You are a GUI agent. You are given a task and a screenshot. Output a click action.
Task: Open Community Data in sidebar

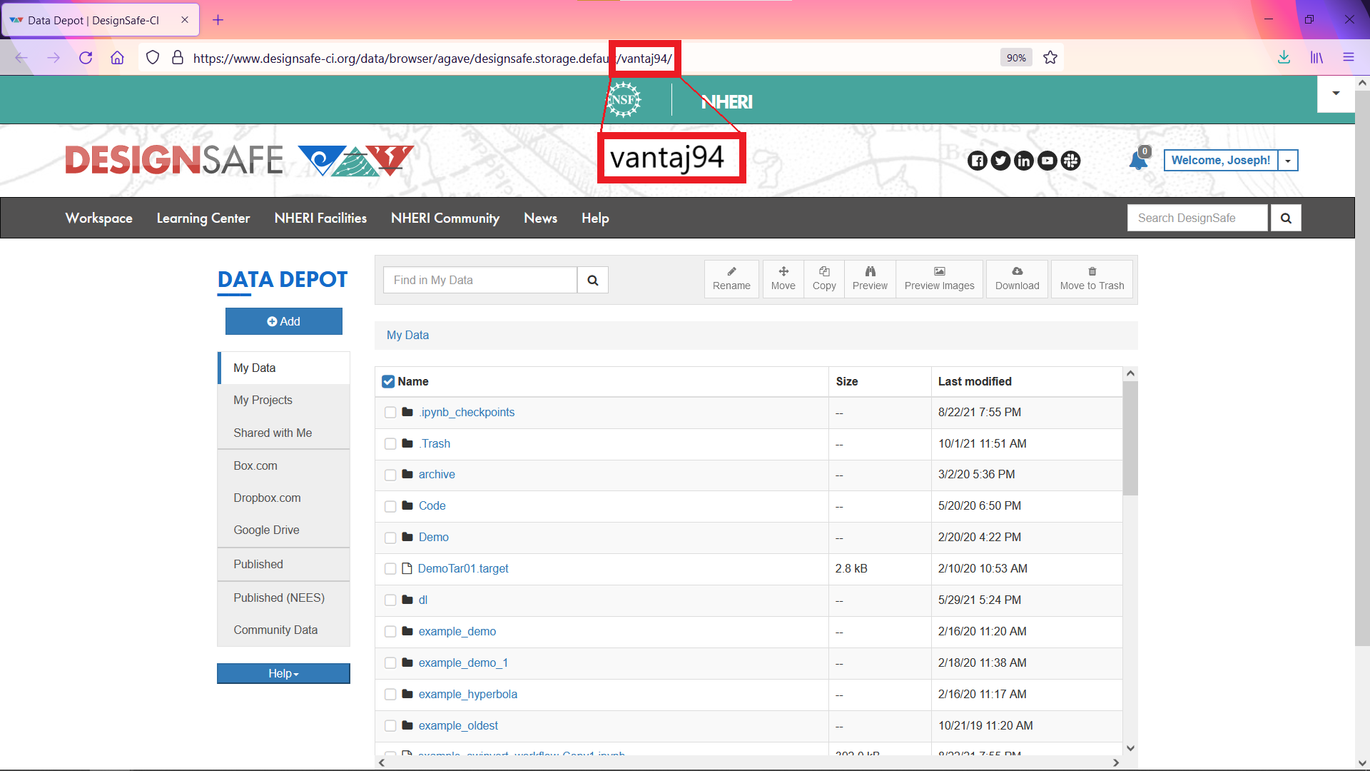click(284, 630)
